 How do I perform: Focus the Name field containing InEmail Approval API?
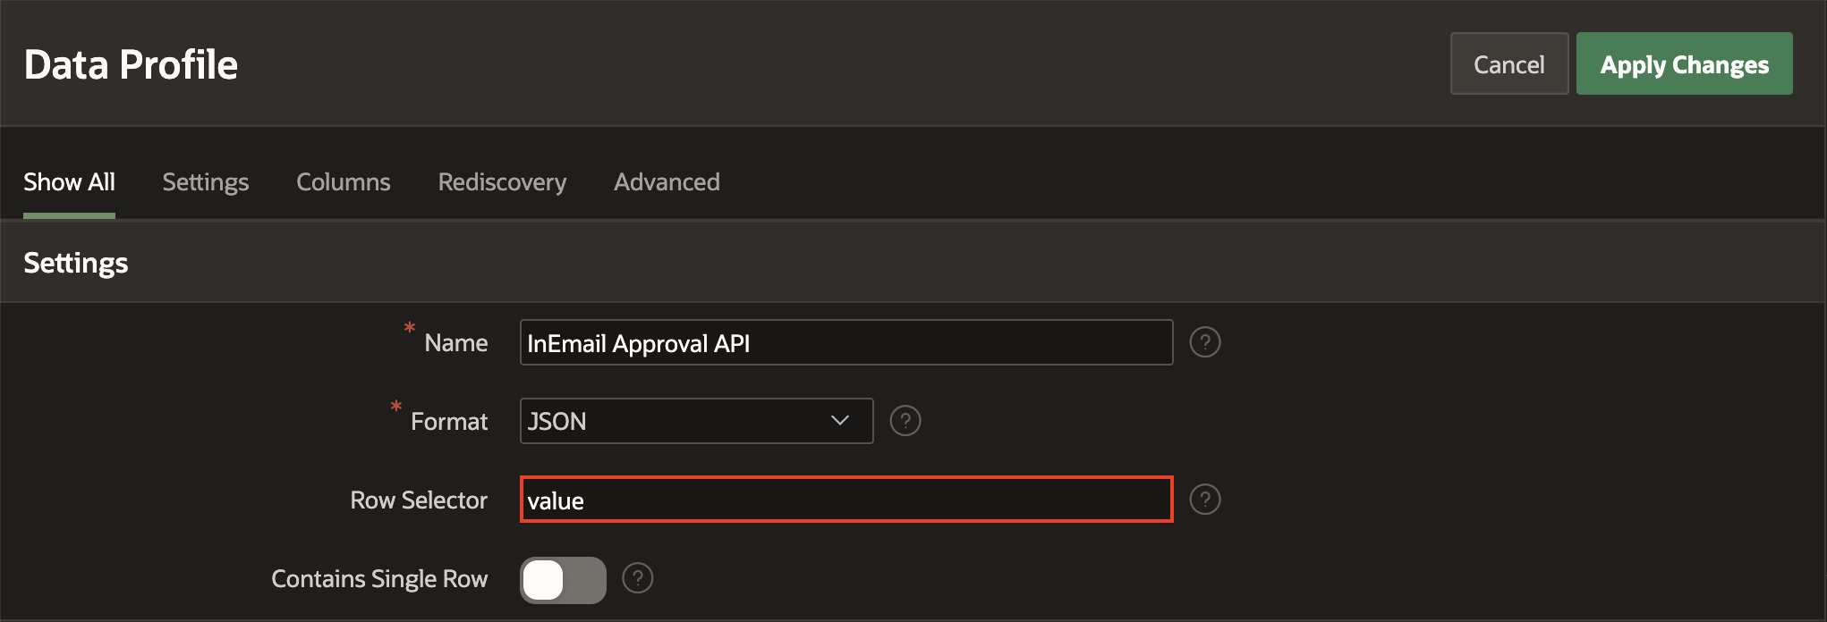[846, 343]
